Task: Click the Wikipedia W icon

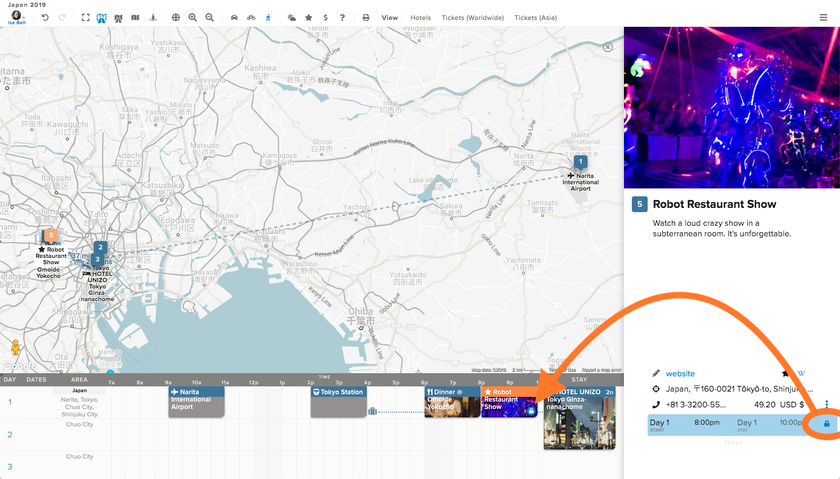Action: coord(802,373)
